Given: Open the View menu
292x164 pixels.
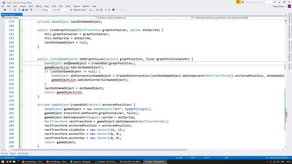Looking at the screenshot, I should click(15, 6).
